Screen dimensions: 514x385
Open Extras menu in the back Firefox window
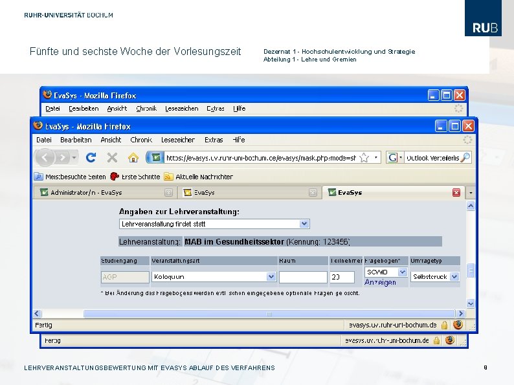tap(216, 109)
